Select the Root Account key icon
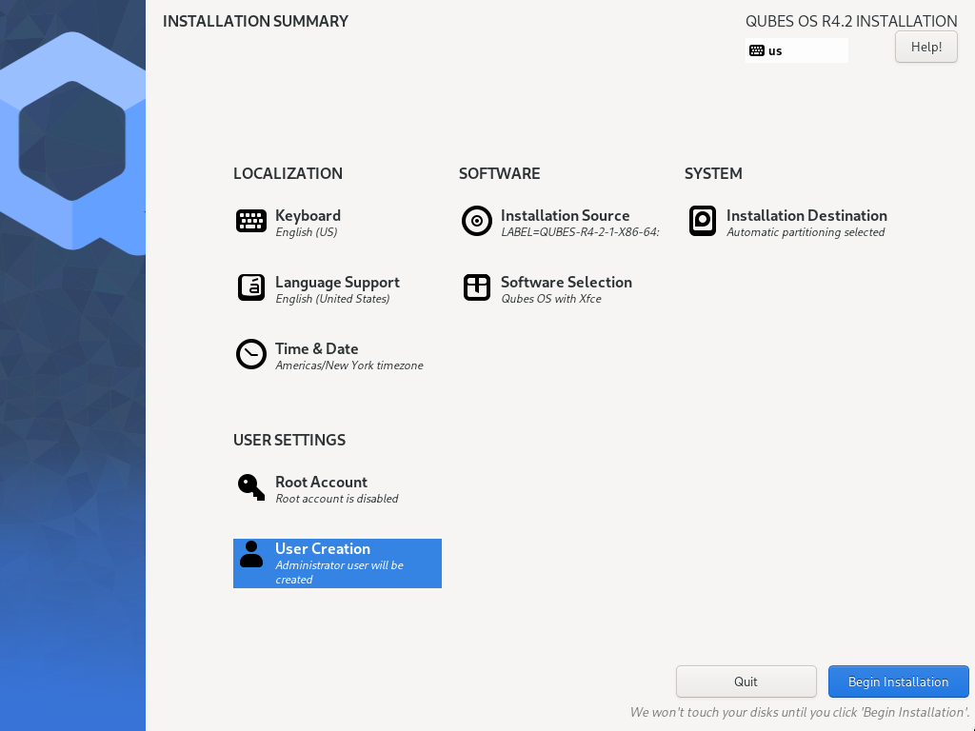This screenshot has height=731, width=975. (x=250, y=487)
